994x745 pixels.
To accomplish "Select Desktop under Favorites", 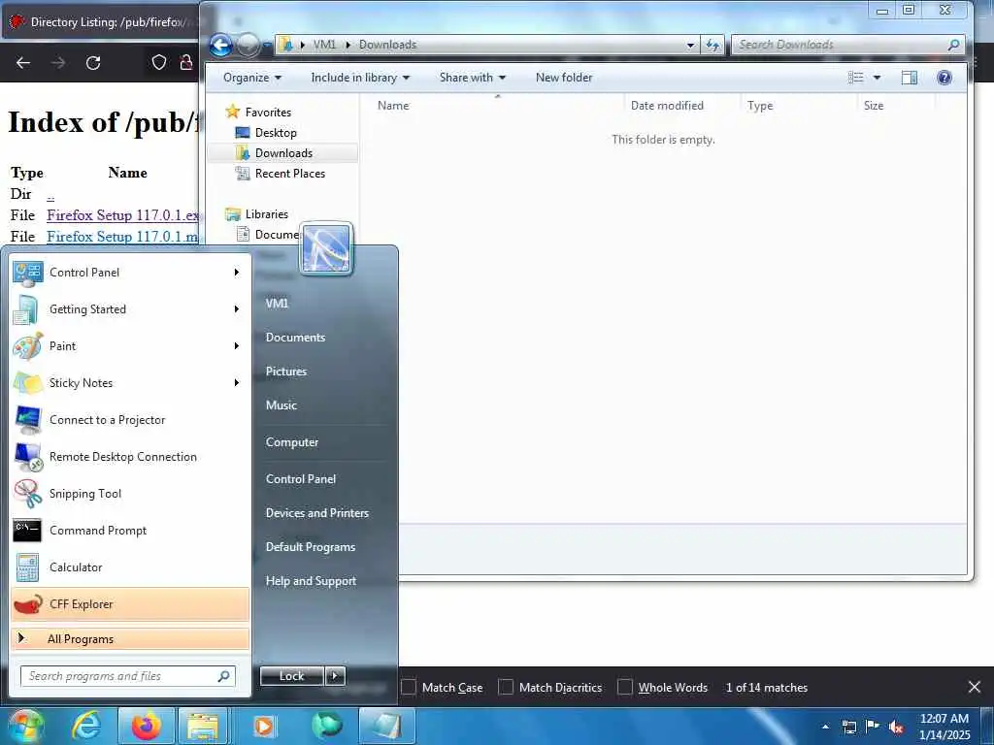I will point(275,132).
